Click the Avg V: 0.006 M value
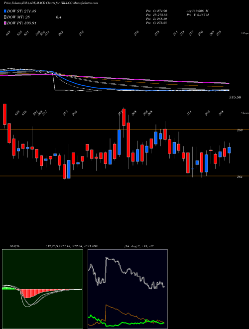 coord(197,11)
